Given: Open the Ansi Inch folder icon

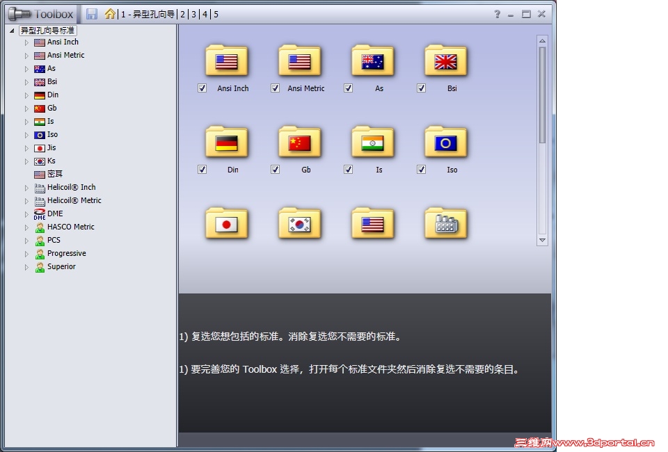Looking at the screenshot, I should [227, 60].
